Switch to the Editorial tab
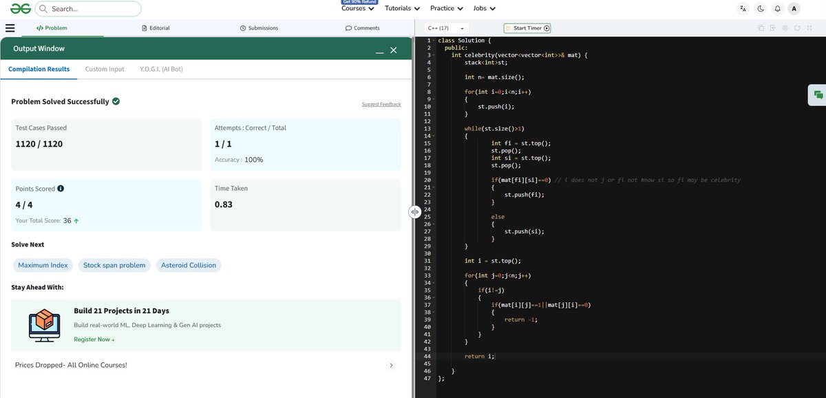 pyautogui.click(x=155, y=28)
